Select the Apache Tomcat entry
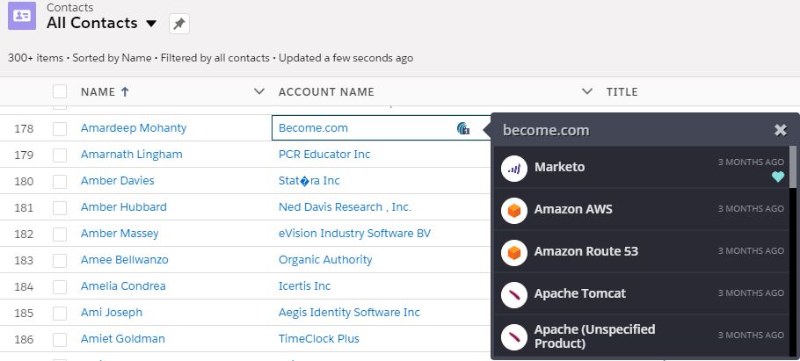800x361 pixels. click(x=641, y=293)
